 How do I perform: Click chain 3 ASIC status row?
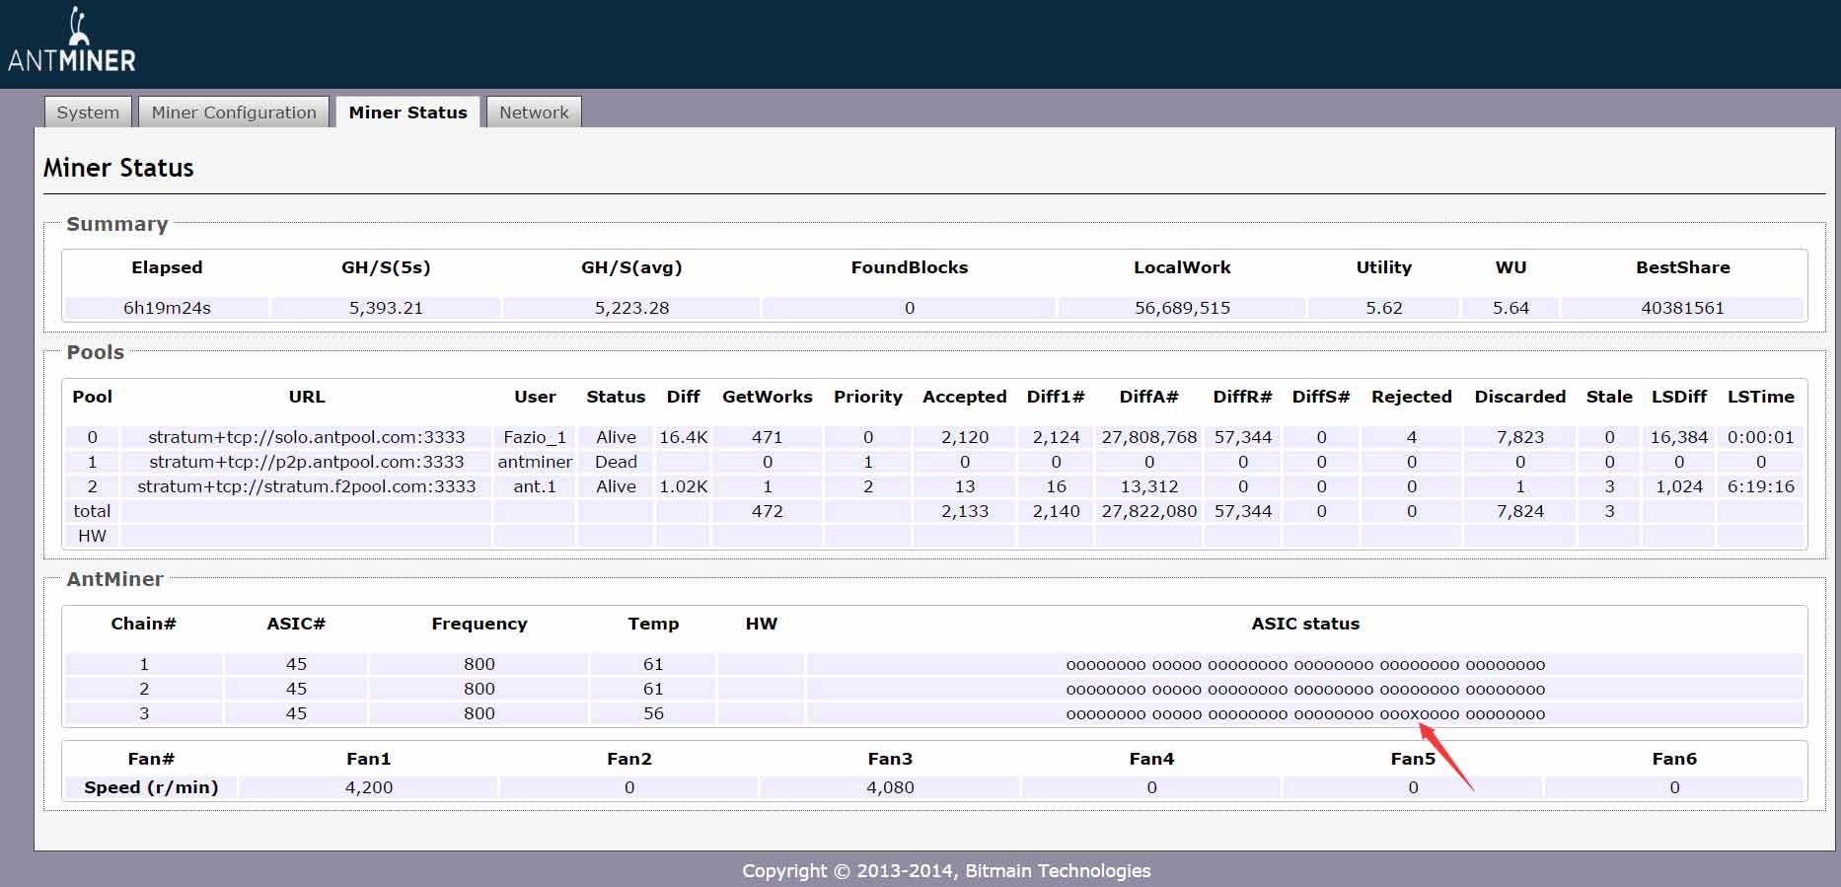point(1304,713)
